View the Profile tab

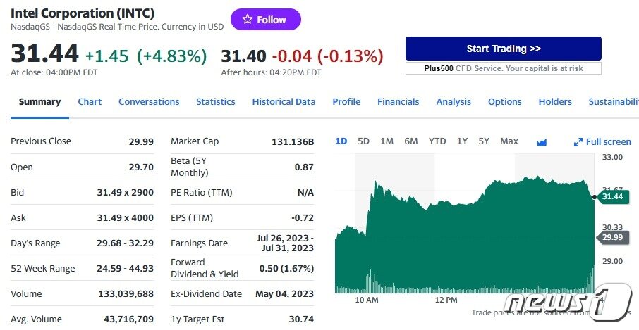346,101
